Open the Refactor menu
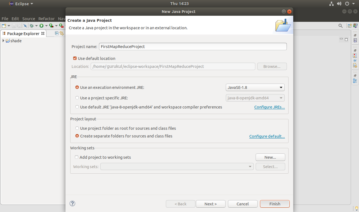The width and height of the screenshot is (359, 212). 46,18
